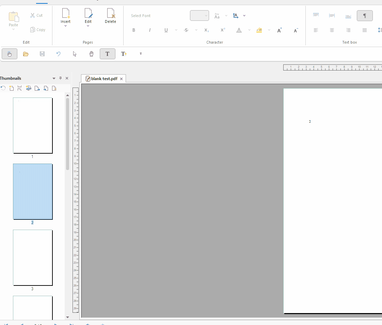Screen dimensions: 382x325
Task: Open the font size combo box
Action: 200,16
